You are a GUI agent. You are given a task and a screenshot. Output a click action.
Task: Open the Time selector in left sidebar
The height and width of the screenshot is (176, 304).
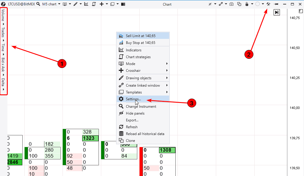(3, 50)
